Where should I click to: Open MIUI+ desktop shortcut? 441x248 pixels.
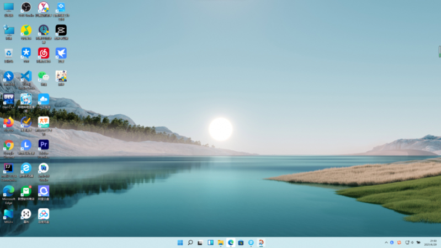tap(8, 214)
